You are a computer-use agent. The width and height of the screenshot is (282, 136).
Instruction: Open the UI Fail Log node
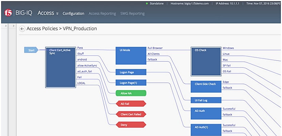click(206, 100)
